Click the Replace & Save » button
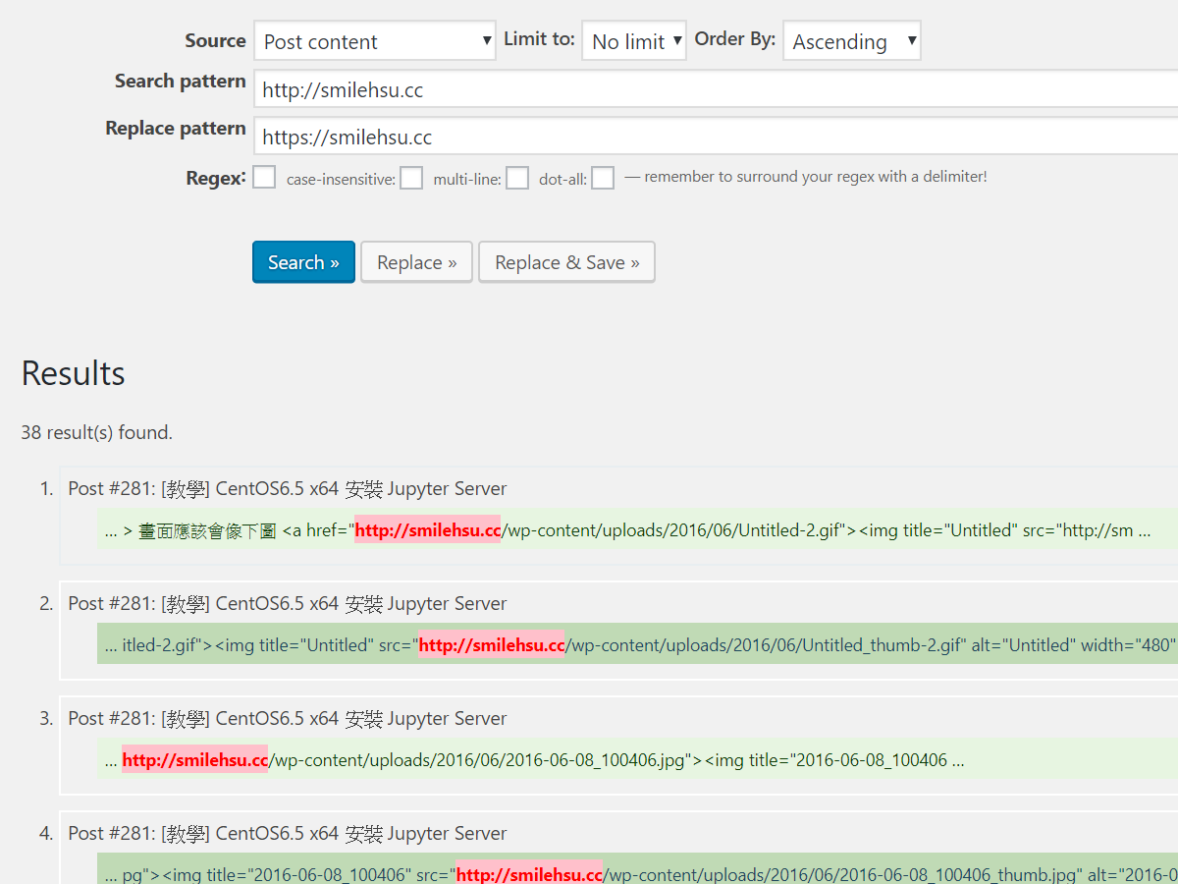 pos(566,262)
